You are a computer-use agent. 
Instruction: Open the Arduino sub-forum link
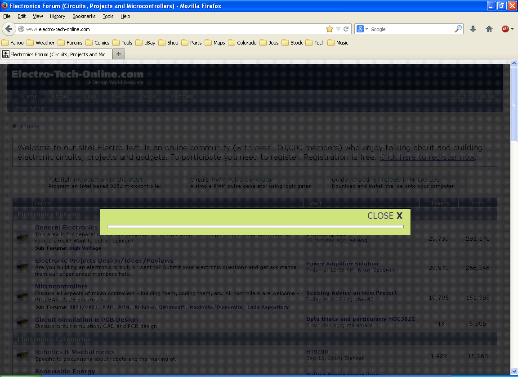pos(144,307)
